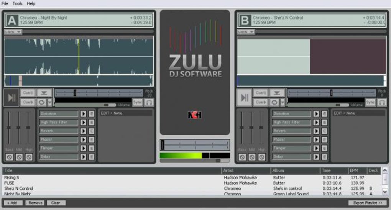This screenshot has height=210, width=391.
Task: Toggle the loop icon on Deck A
Action: click(x=41, y=102)
